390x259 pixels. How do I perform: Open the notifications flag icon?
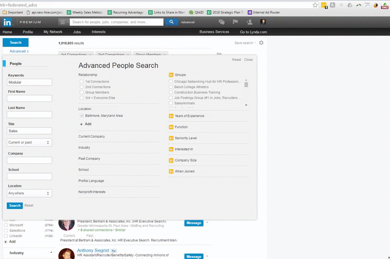235,22
